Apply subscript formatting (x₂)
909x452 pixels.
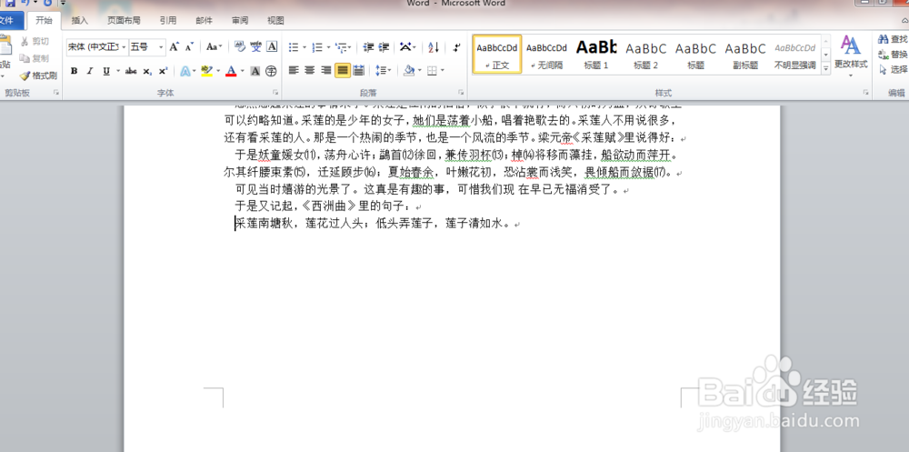pyautogui.click(x=147, y=71)
